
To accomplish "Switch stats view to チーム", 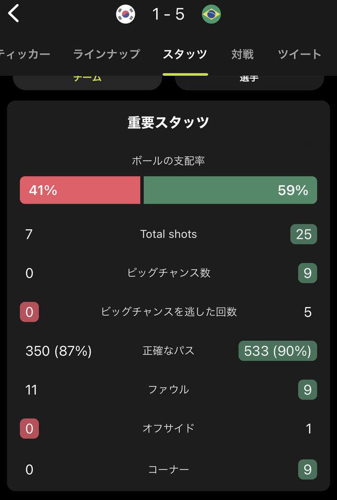I will point(88,80).
